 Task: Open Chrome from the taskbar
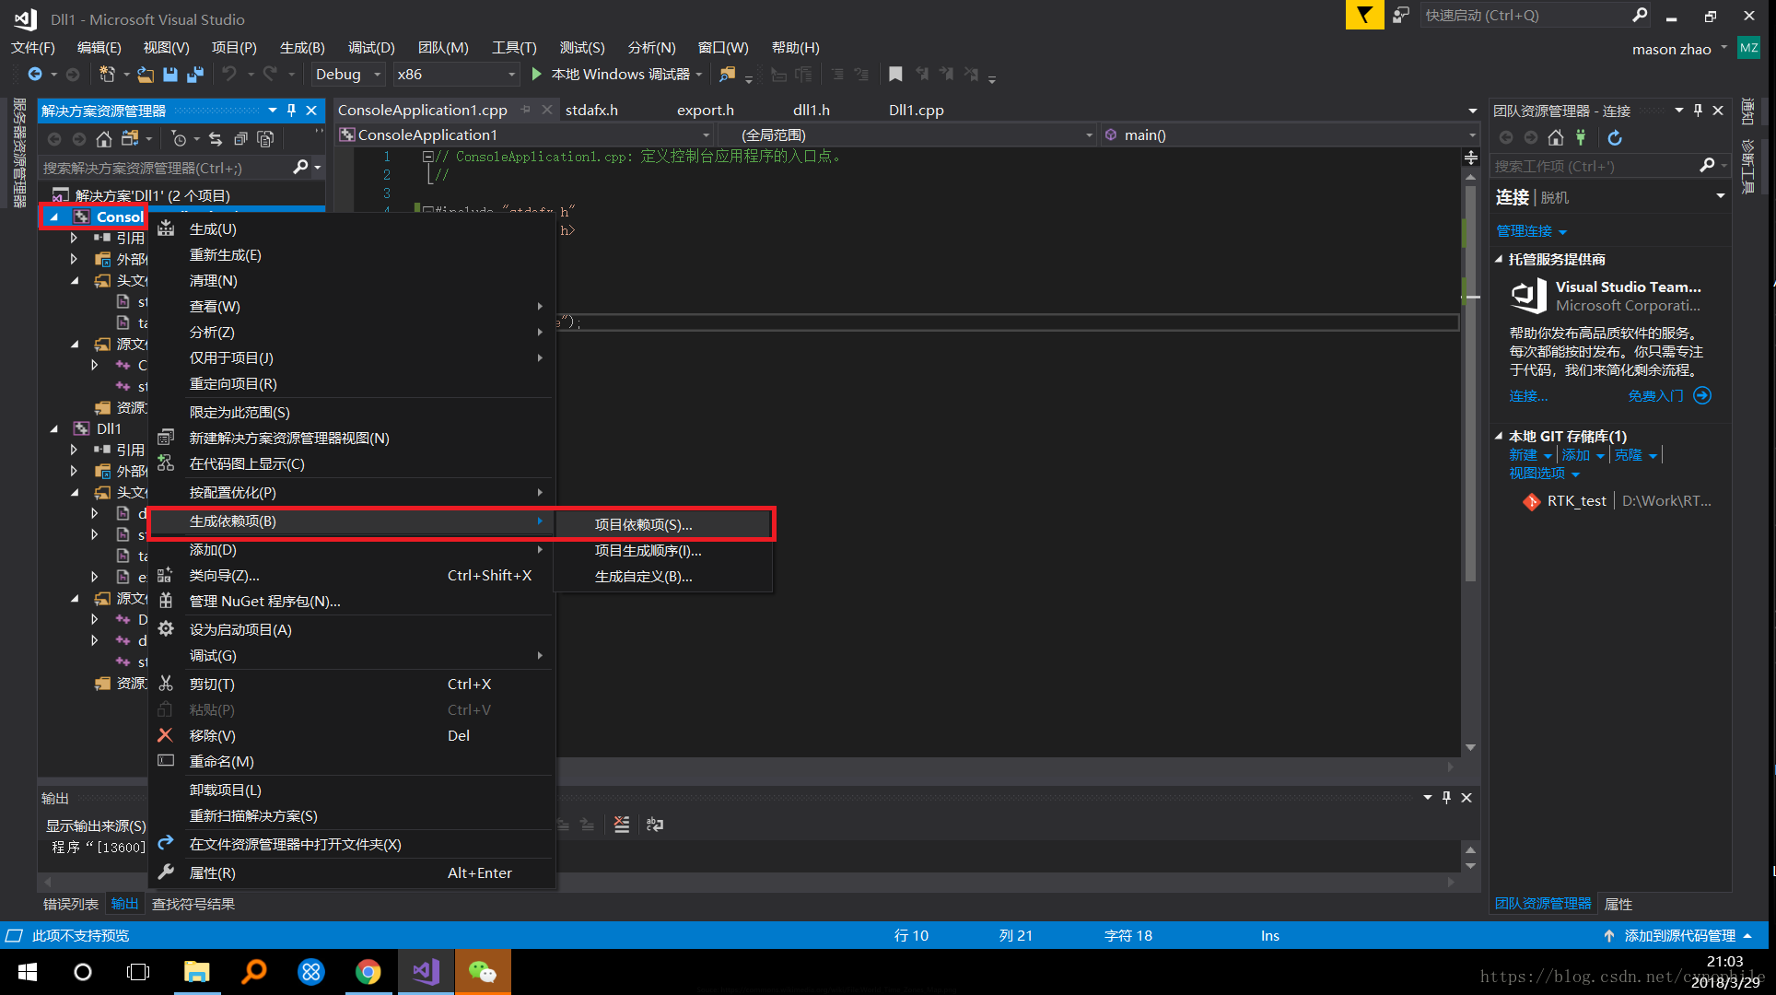tap(368, 971)
